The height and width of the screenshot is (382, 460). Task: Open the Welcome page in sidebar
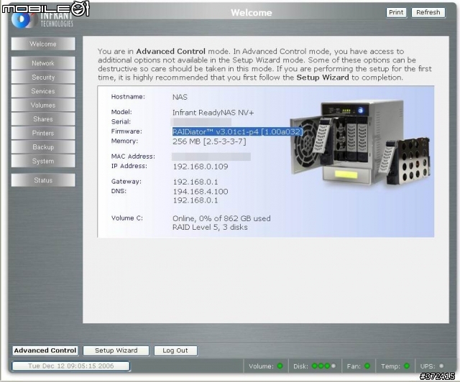click(x=43, y=44)
